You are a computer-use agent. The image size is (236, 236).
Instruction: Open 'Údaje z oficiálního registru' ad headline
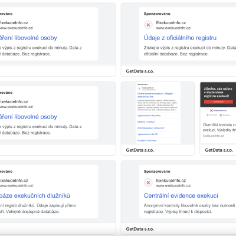180,38
